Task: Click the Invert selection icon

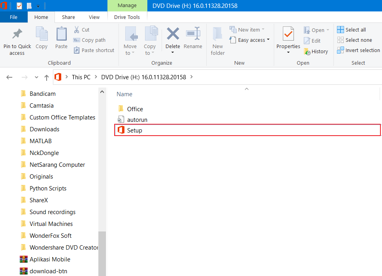Action: (341, 50)
